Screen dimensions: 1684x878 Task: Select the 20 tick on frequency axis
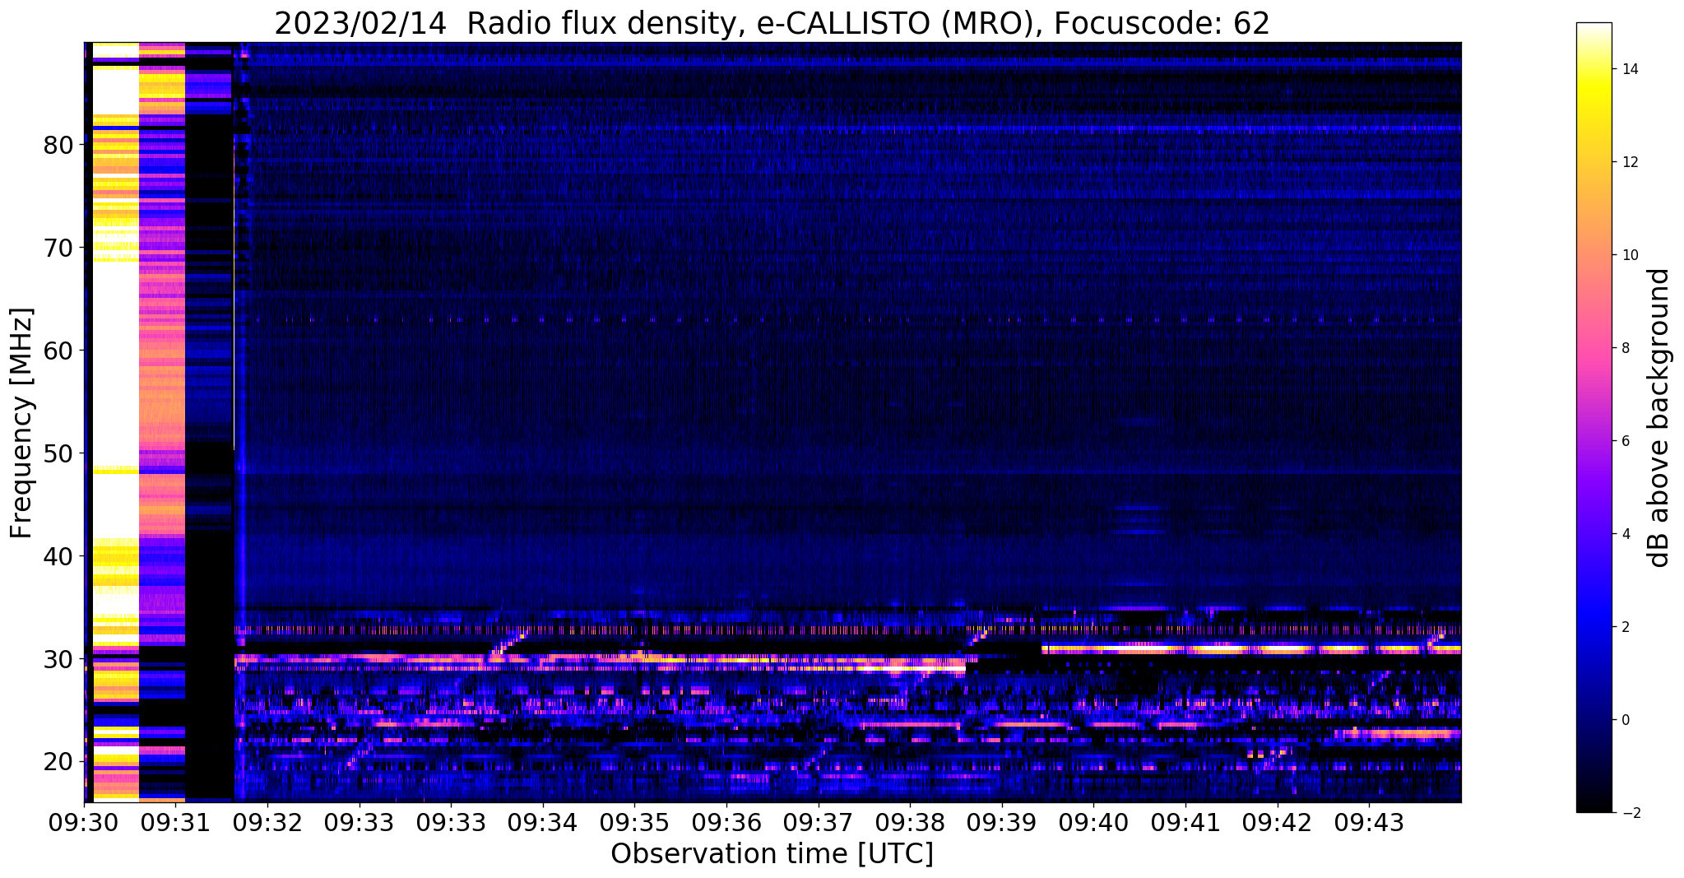(x=58, y=761)
